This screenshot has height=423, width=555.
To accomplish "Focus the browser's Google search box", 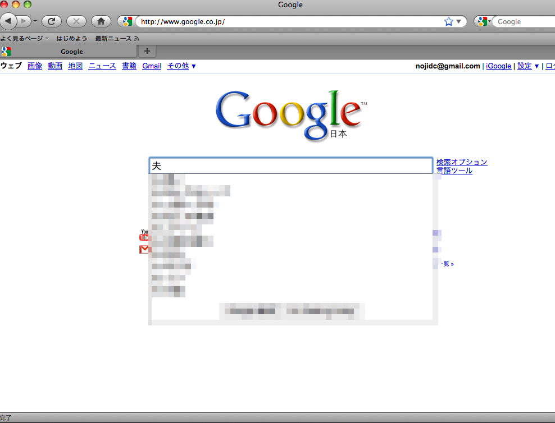I will pyautogui.click(x=525, y=21).
